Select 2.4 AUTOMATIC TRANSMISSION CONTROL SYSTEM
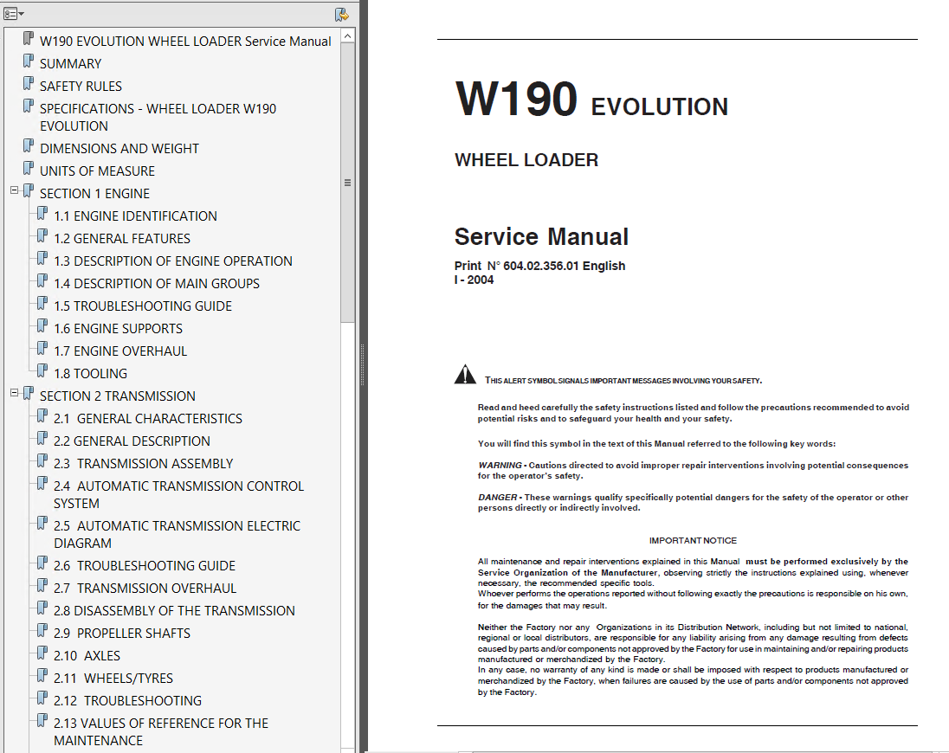Screen dimensions: 949x753 [178, 495]
